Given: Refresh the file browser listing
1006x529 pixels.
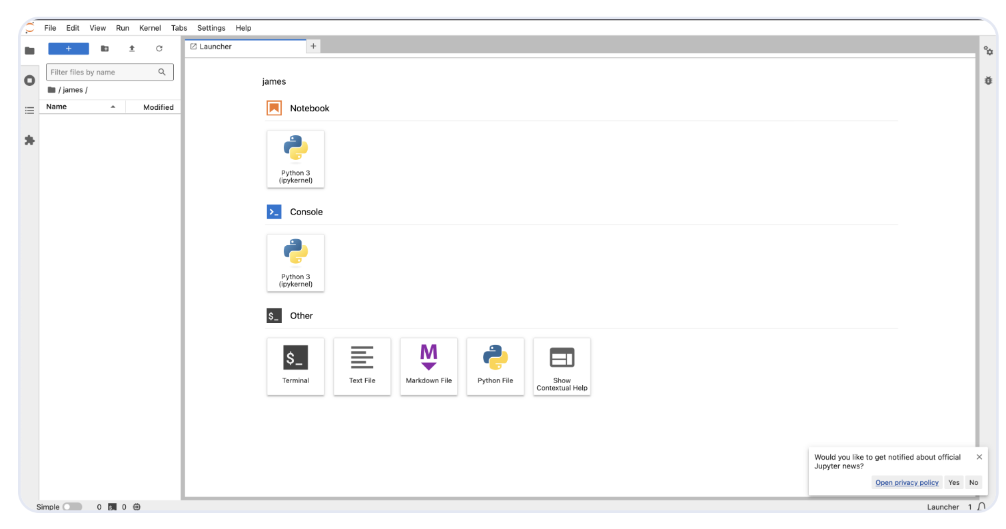Looking at the screenshot, I should click(x=159, y=49).
